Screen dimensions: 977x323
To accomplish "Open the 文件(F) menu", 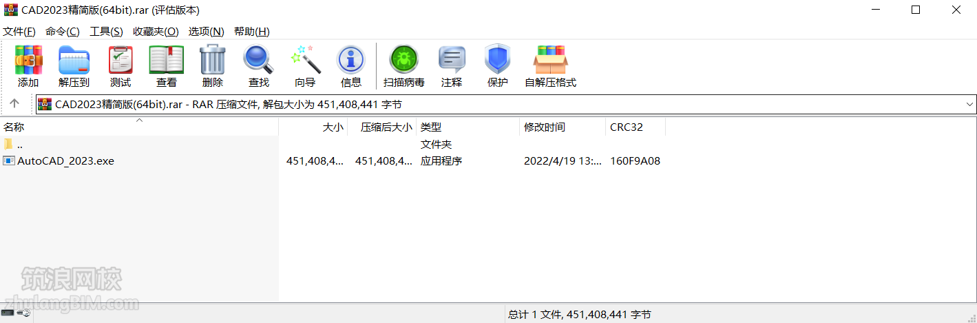I will click(19, 32).
